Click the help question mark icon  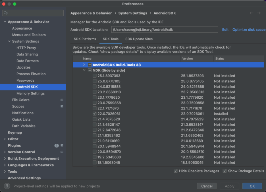[7, 186]
